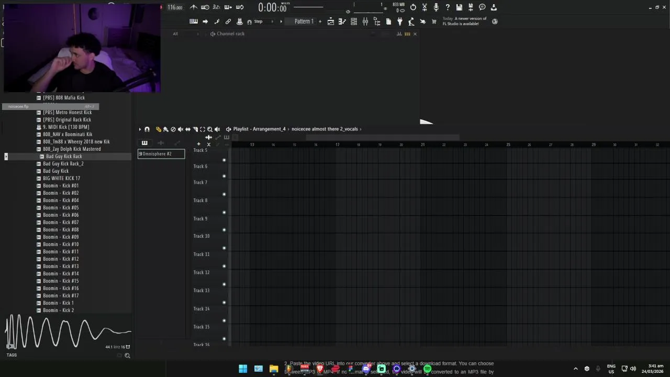Select the playlist Slip tool
This screenshot has height=377, width=670.
click(x=188, y=129)
